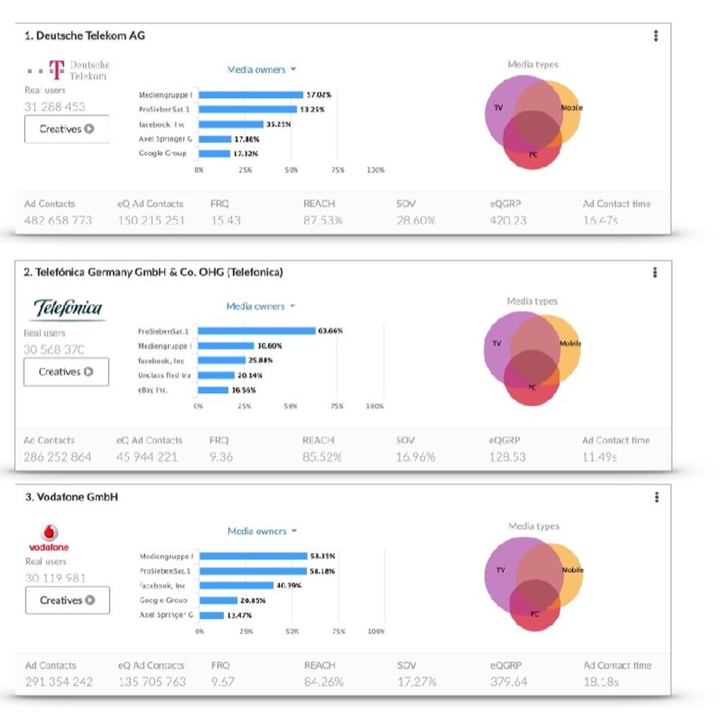722x722 pixels.
Task: Click SOV value 16.96%
Action: coord(416,457)
